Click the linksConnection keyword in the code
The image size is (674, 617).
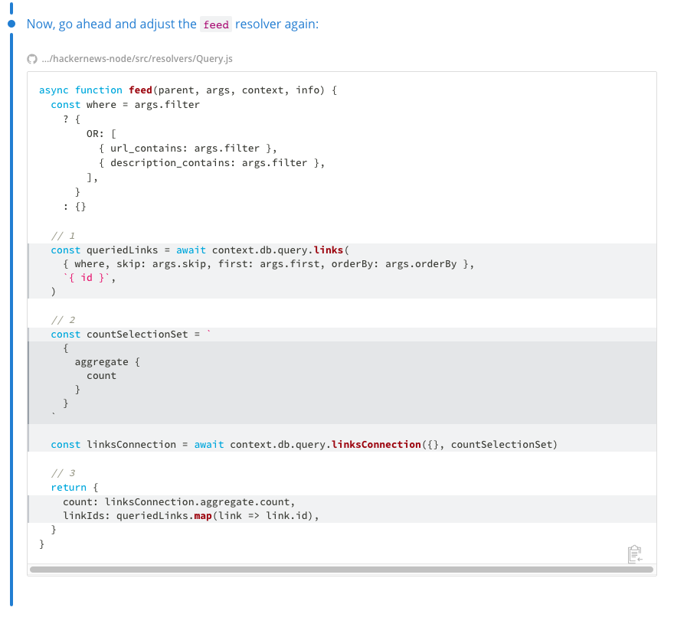374,444
